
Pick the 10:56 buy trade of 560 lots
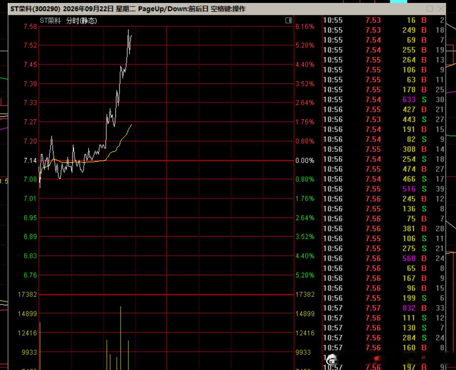point(384,258)
